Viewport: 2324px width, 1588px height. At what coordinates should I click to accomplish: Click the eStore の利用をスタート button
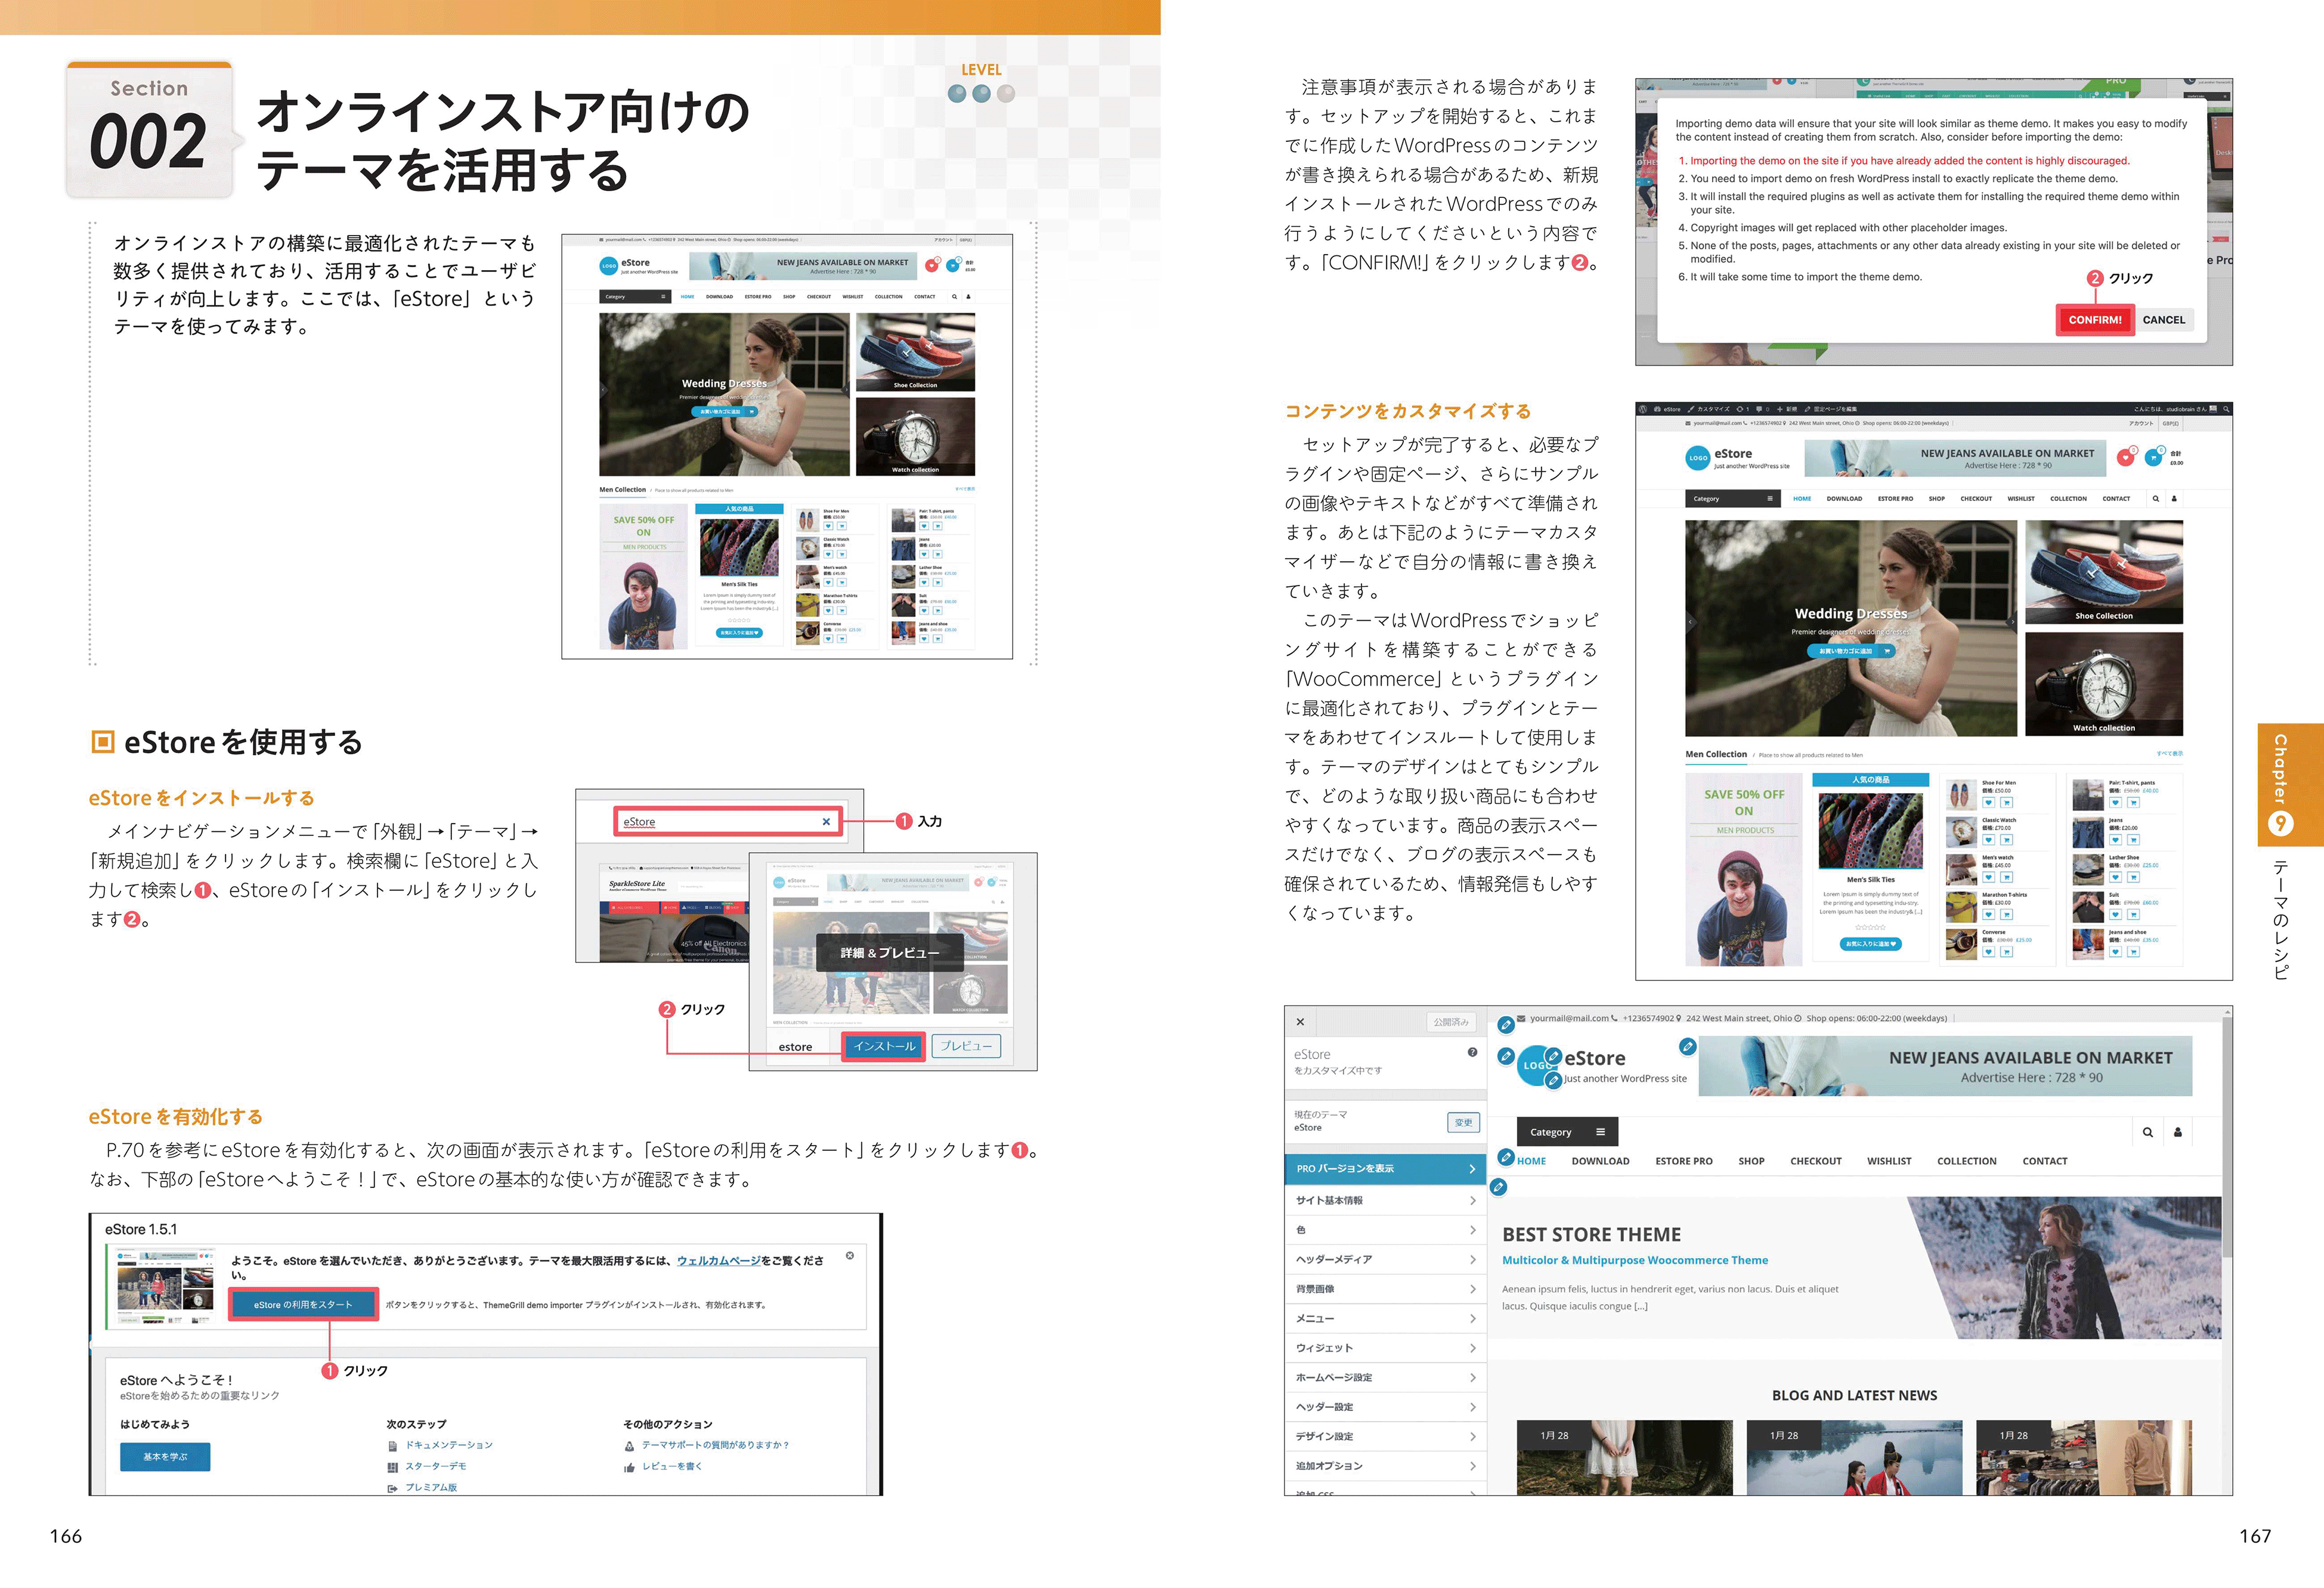pos(303,1304)
